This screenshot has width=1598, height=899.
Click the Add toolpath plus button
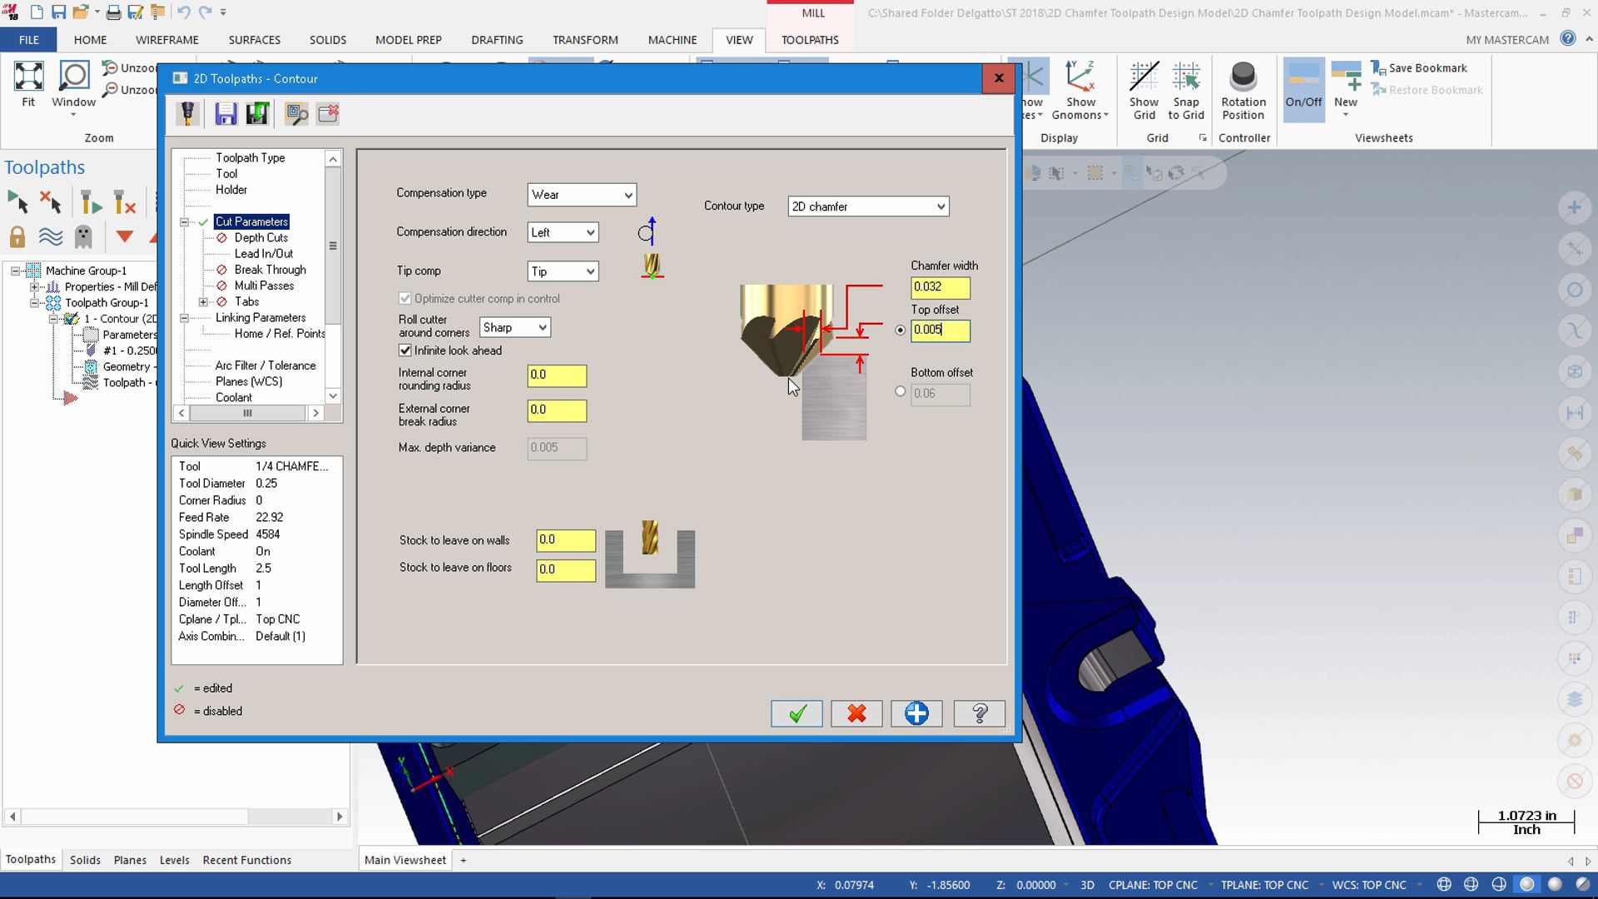(916, 714)
